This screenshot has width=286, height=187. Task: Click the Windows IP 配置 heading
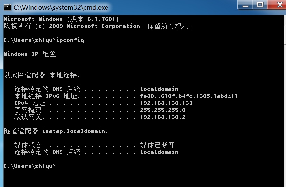pyautogui.click(x=29, y=54)
